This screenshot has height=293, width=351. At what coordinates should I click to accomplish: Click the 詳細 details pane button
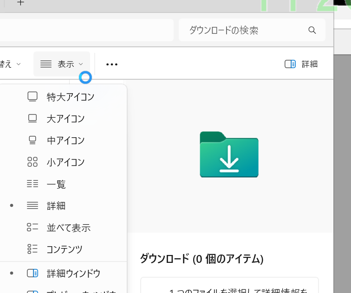point(301,64)
